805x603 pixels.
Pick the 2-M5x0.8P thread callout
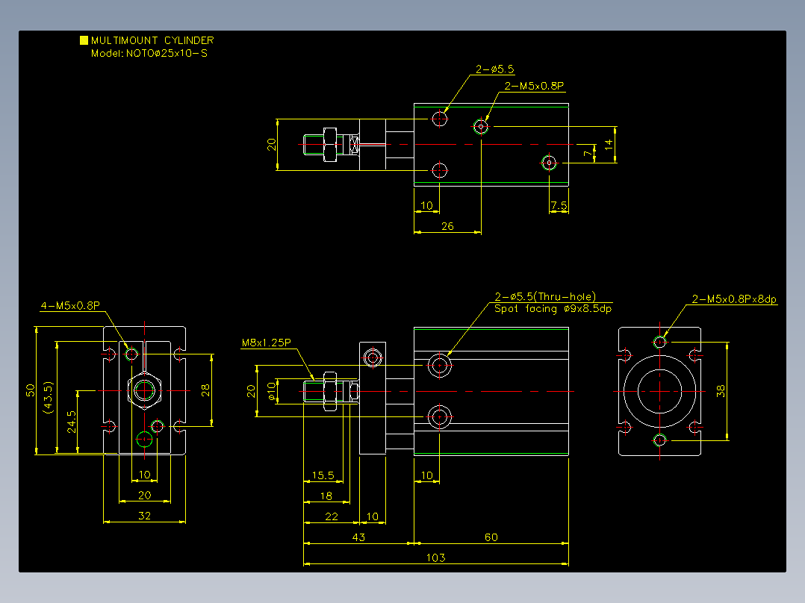[534, 87]
